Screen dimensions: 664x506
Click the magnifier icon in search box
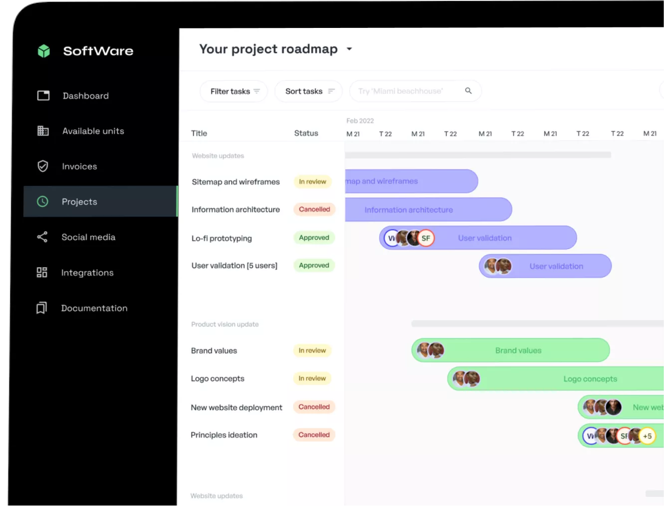pos(468,91)
